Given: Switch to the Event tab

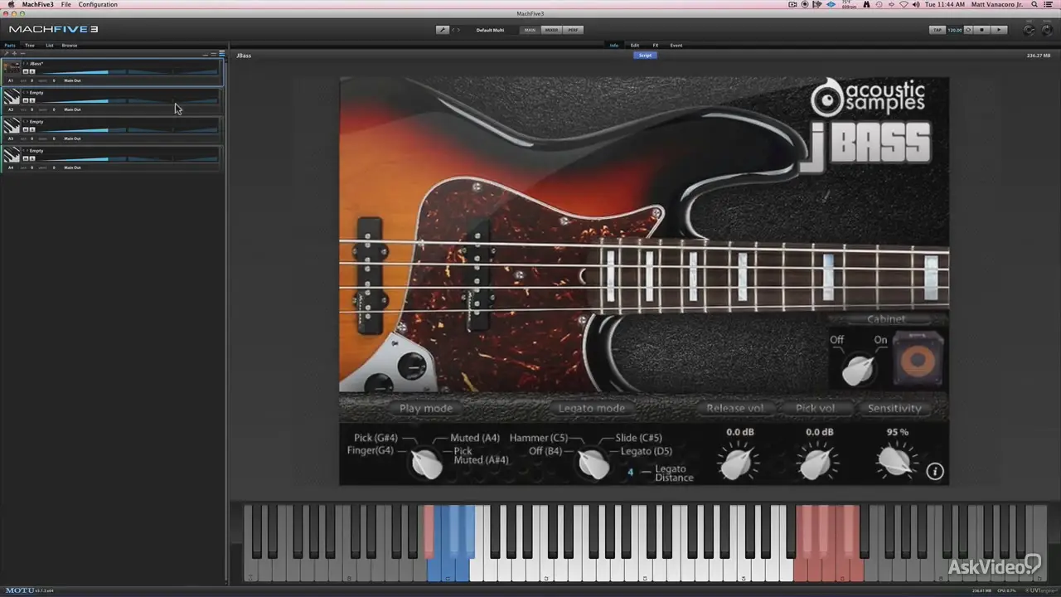Looking at the screenshot, I should [676, 46].
